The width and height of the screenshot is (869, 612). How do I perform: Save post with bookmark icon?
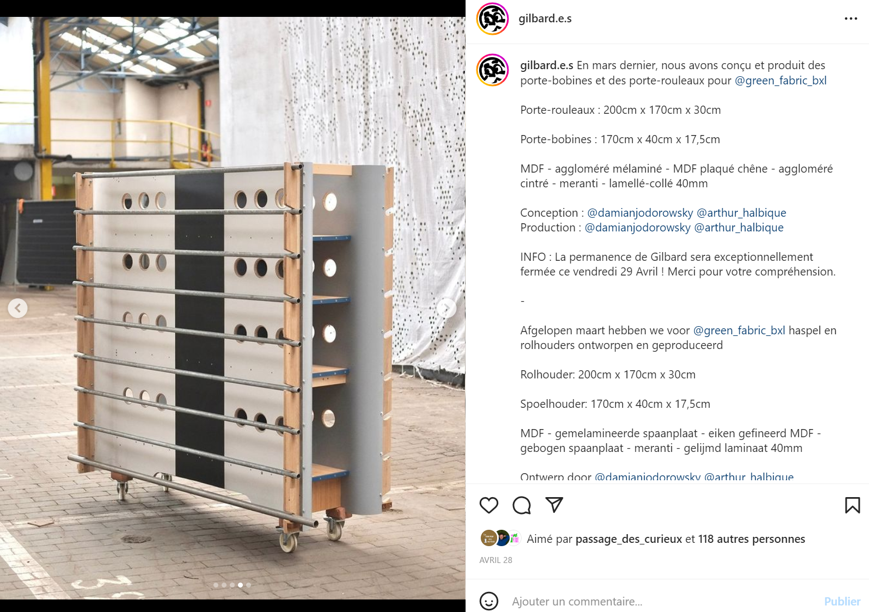[x=852, y=505]
